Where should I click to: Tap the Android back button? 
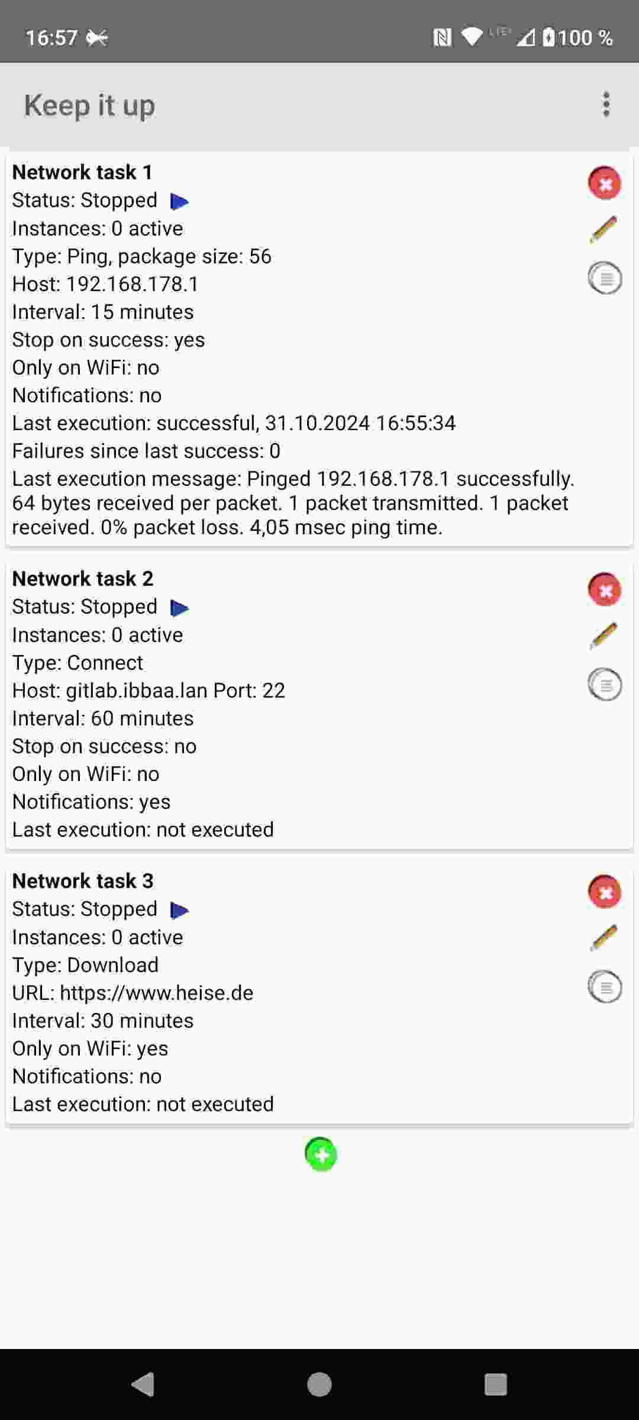coord(143,1384)
